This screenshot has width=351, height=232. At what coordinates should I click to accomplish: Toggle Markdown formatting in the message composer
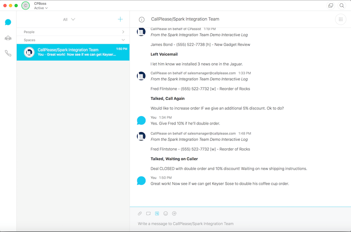pyautogui.click(x=157, y=213)
